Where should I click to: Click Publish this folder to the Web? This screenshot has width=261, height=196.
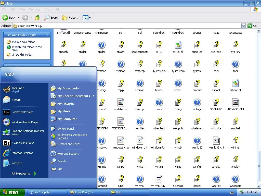(27, 48)
